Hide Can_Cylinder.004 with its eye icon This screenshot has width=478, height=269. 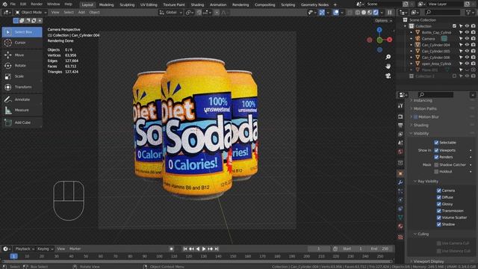click(x=467, y=45)
